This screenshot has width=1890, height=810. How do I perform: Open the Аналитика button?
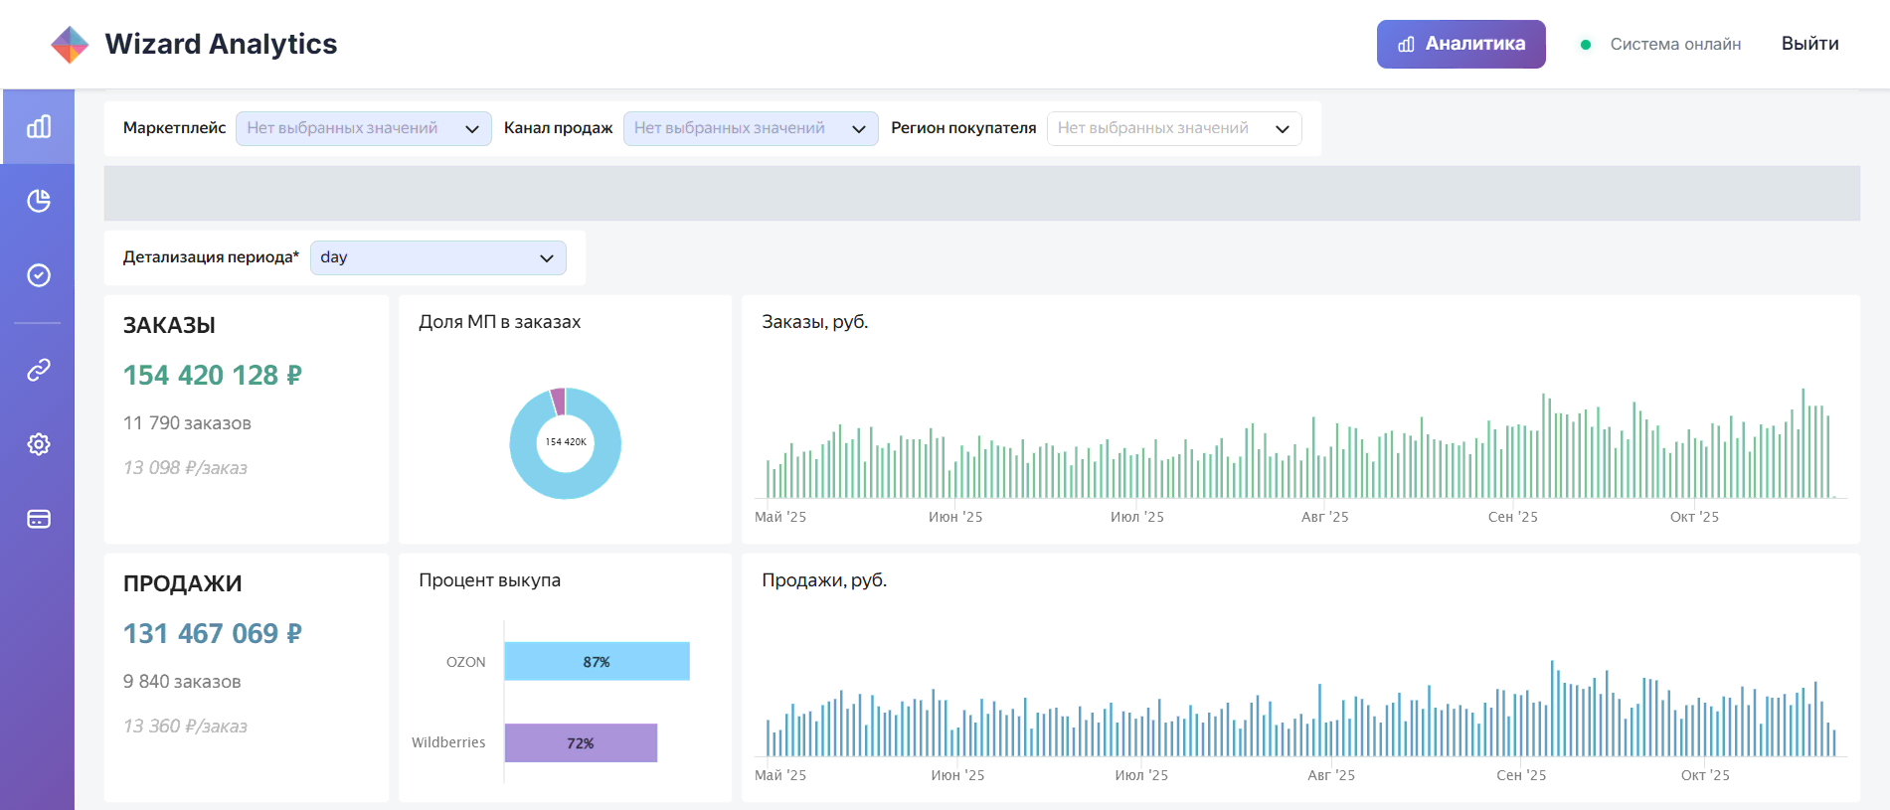pos(1460,44)
